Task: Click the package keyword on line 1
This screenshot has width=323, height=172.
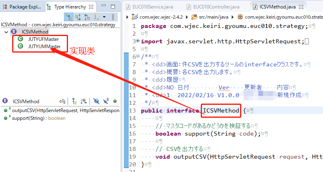Action: (x=153, y=26)
